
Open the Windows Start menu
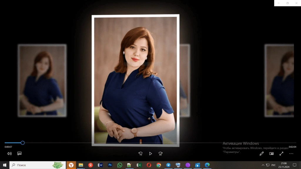point(5,165)
